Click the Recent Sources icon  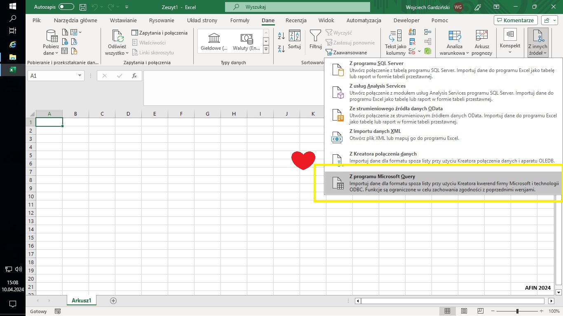(x=74, y=42)
